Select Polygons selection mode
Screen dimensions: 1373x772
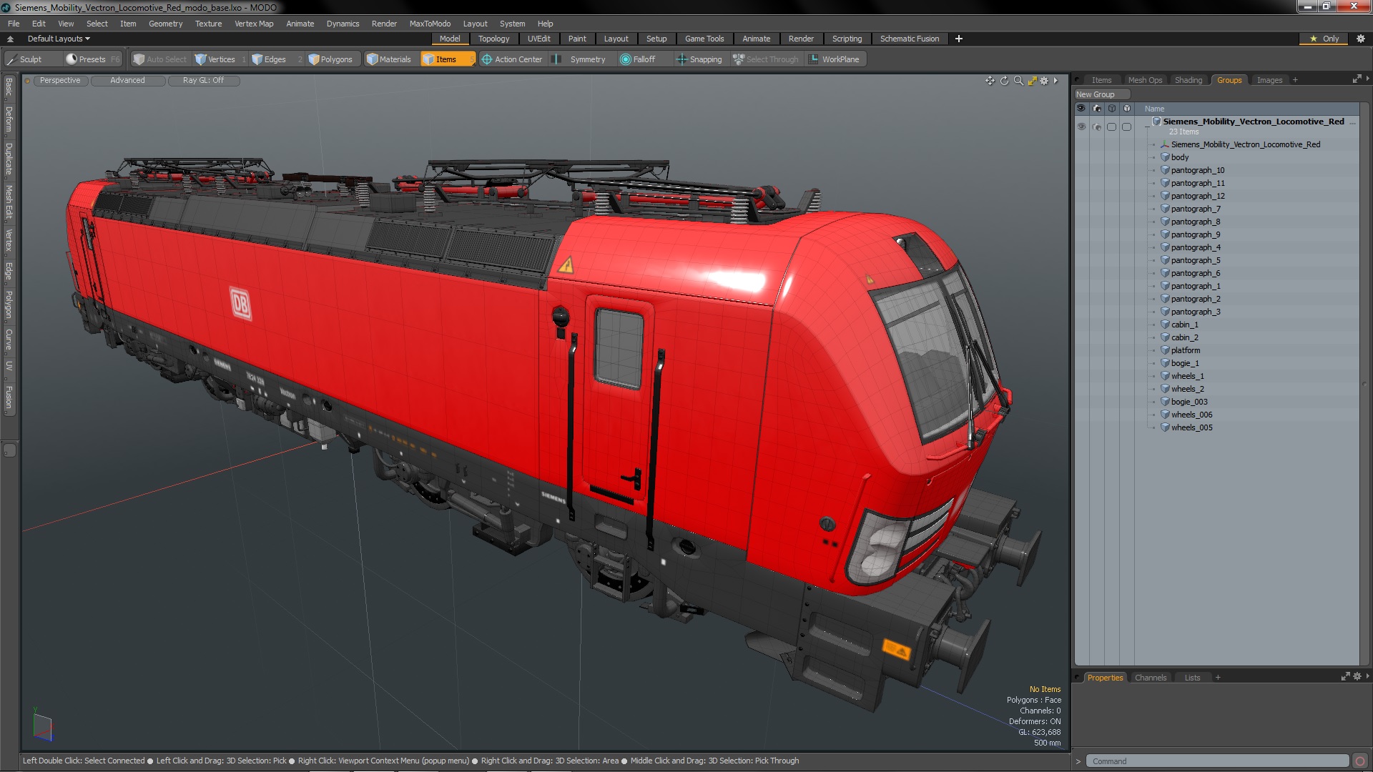tap(330, 59)
